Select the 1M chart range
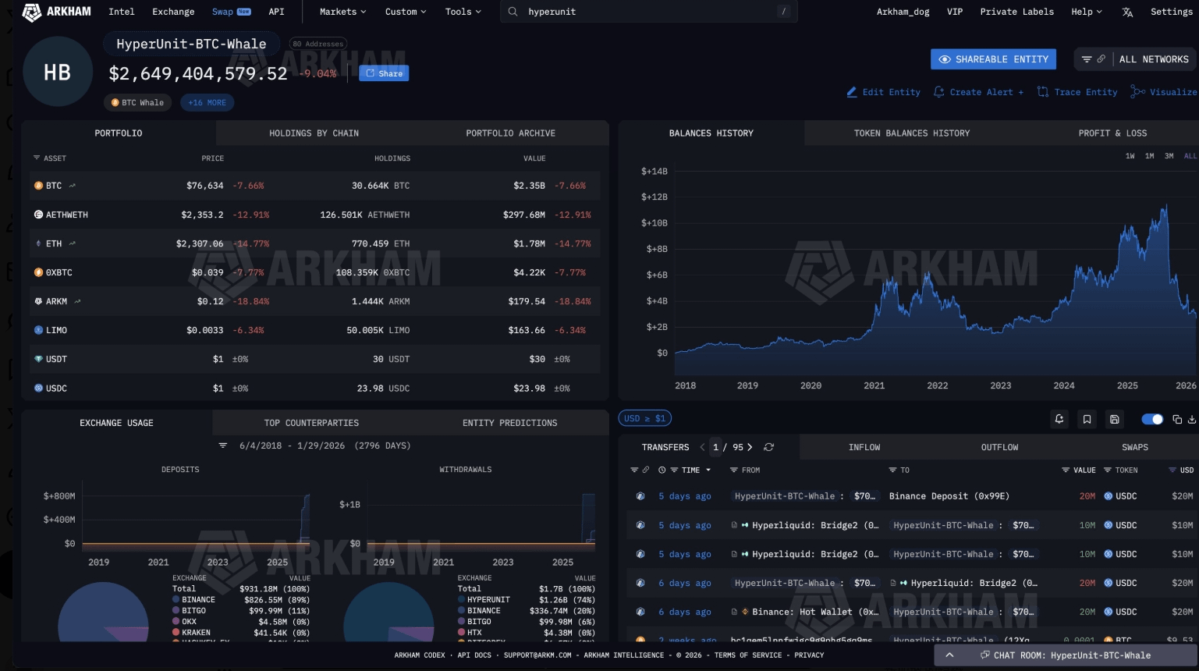1199x671 pixels. pos(1149,156)
